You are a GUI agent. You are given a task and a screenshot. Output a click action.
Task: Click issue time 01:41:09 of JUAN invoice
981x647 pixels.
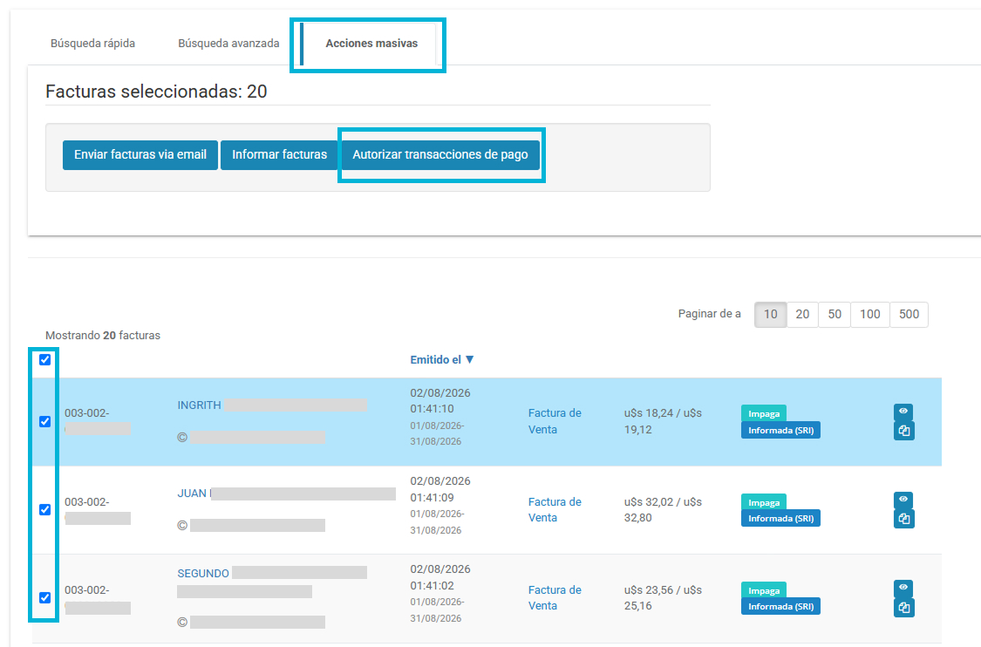coord(432,497)
